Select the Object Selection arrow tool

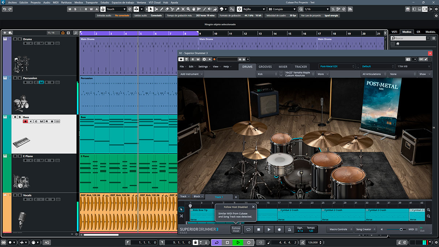[x=151, y=9]
